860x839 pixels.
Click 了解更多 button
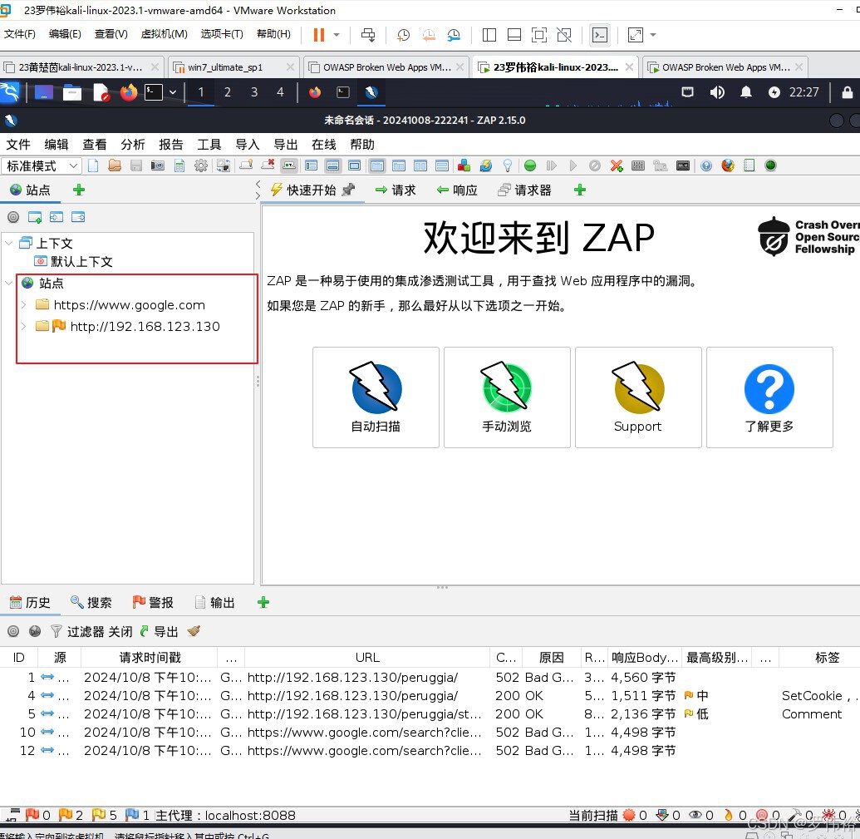coord(769,397)
